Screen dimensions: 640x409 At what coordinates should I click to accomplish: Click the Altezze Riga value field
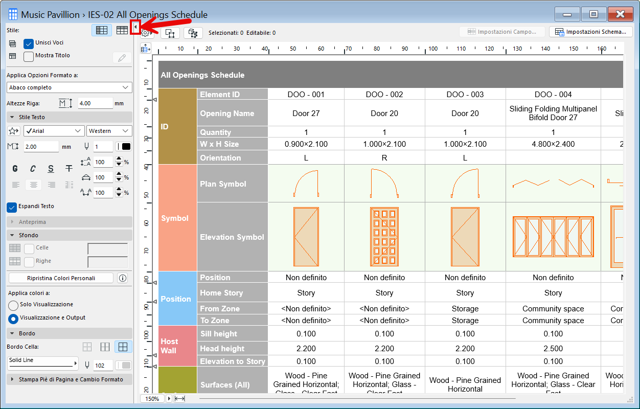tap(95, 103)
